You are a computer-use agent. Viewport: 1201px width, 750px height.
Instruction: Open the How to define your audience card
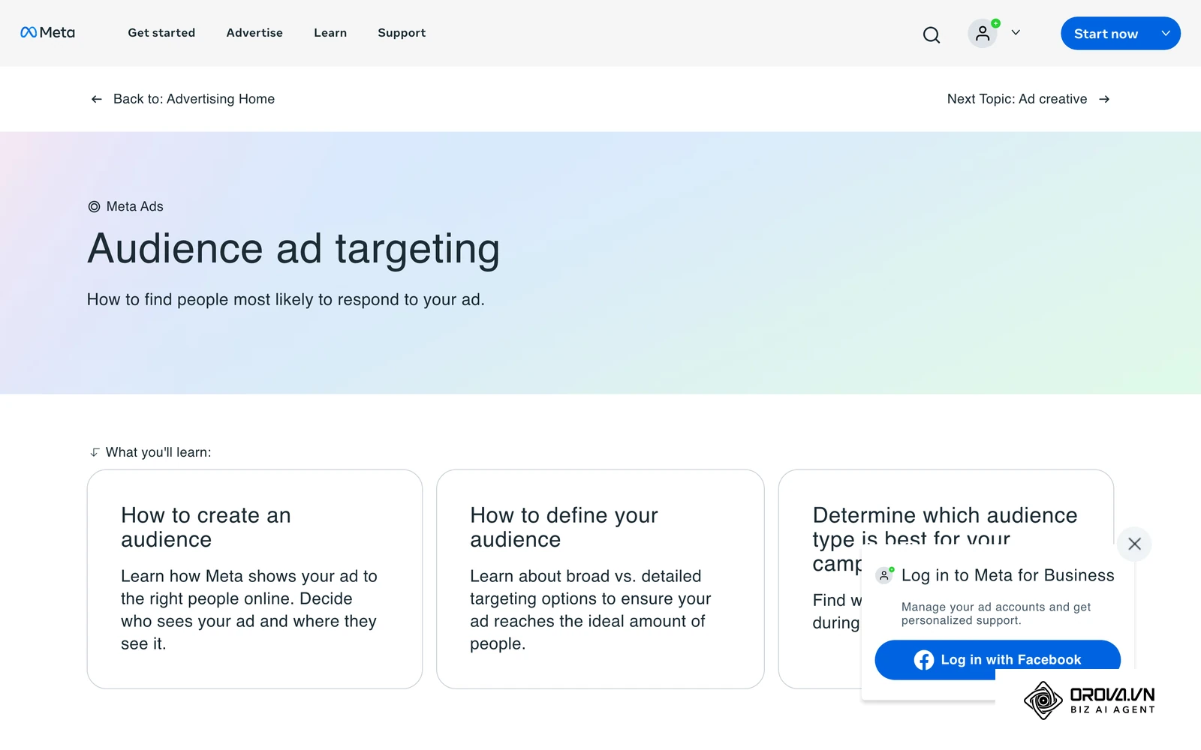click(x=600, y=579)
